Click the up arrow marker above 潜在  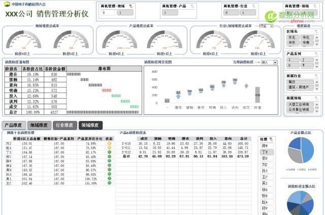click(x=178, y=96)
